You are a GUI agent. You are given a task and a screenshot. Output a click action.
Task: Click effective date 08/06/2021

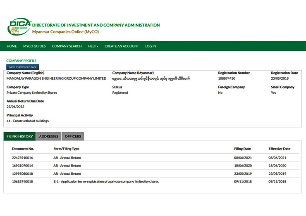pos(277,158)
